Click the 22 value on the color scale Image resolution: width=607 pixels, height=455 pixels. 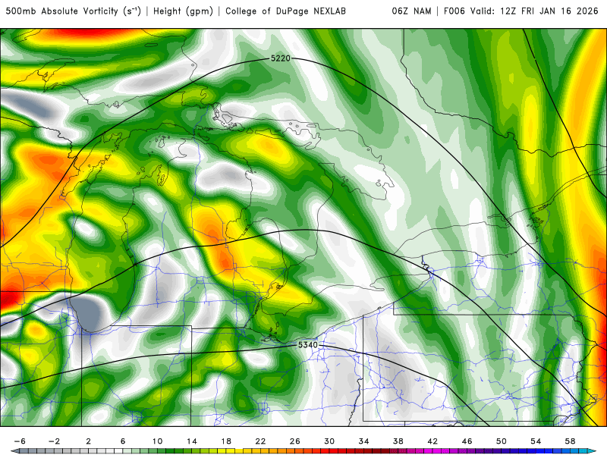260,441
